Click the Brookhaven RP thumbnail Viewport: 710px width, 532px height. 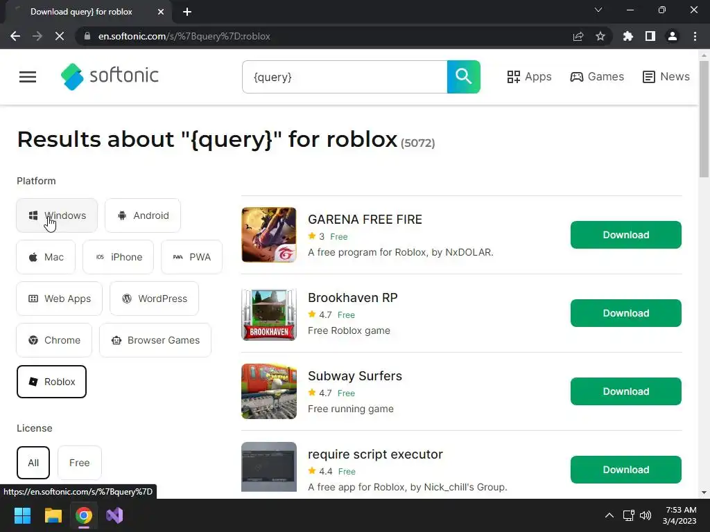pyautogui.click(x=269, y=313)
